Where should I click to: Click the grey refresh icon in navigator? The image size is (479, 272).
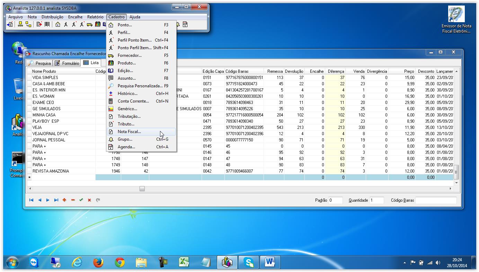[x=98, y=200]
